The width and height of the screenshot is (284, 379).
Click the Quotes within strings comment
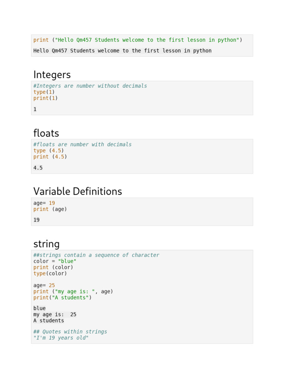pos(70,332)
